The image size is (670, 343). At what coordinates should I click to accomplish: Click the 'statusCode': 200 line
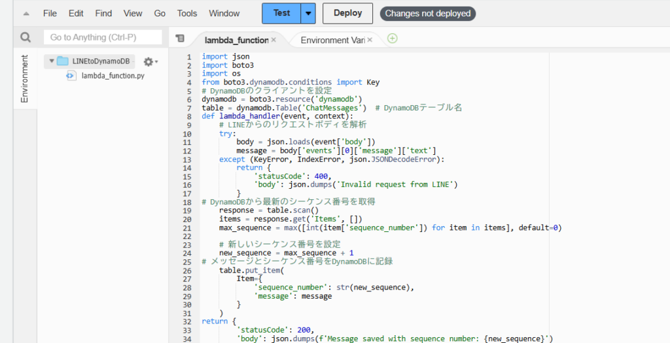pos(275,330)
